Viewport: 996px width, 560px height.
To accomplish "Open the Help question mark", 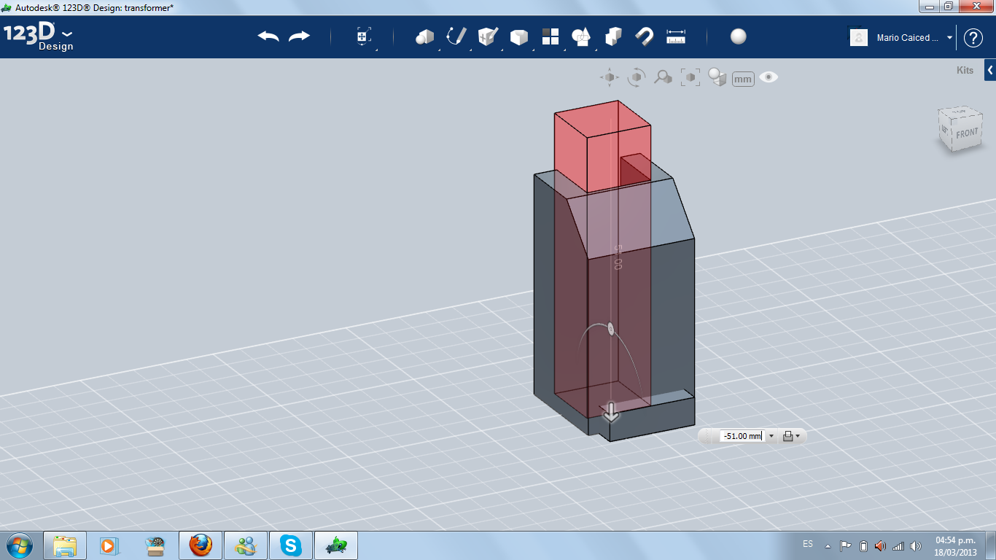I will point(973,38).
